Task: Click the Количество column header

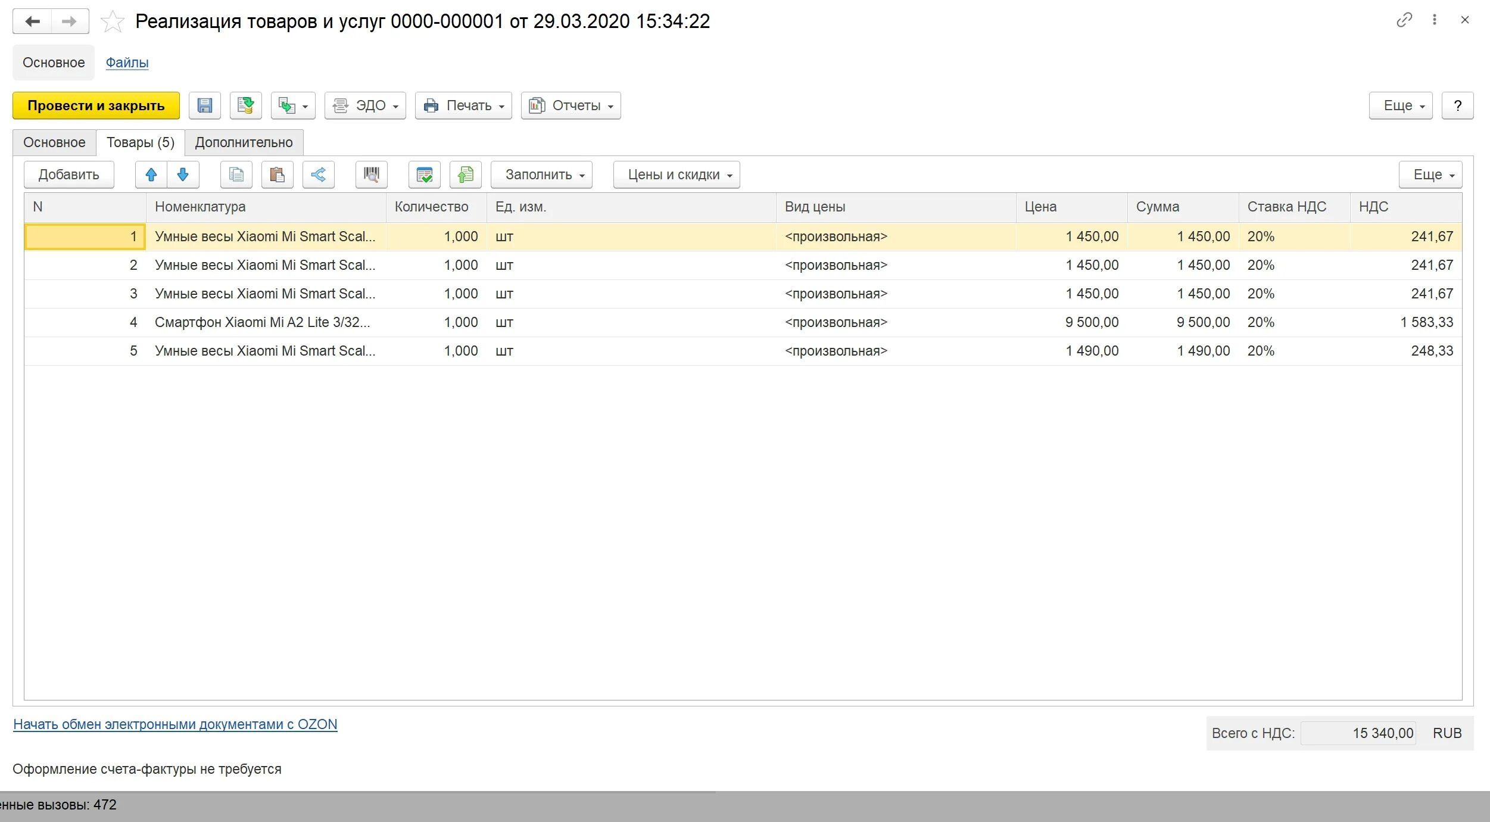Action: (437, 207)
